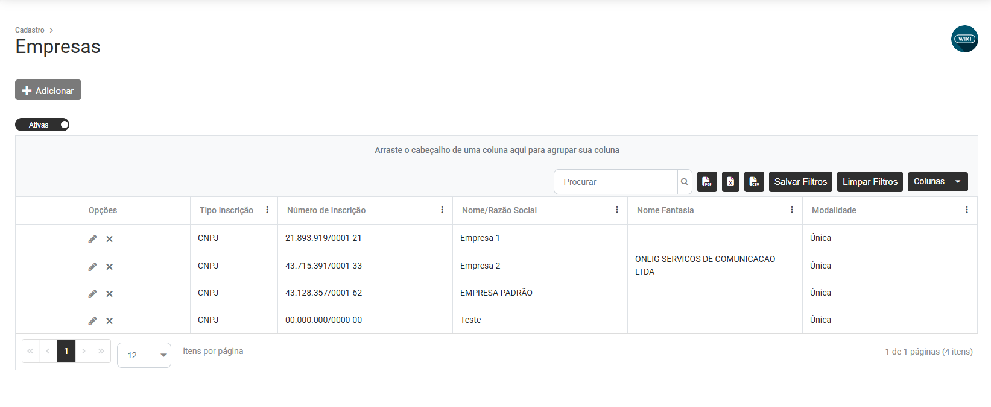Viewport: 991px width, 407px height.
Task: Click ONLIG SERVICOS DE COMUNICACAO LTDA cell
Action: click(x=715, y=266)
